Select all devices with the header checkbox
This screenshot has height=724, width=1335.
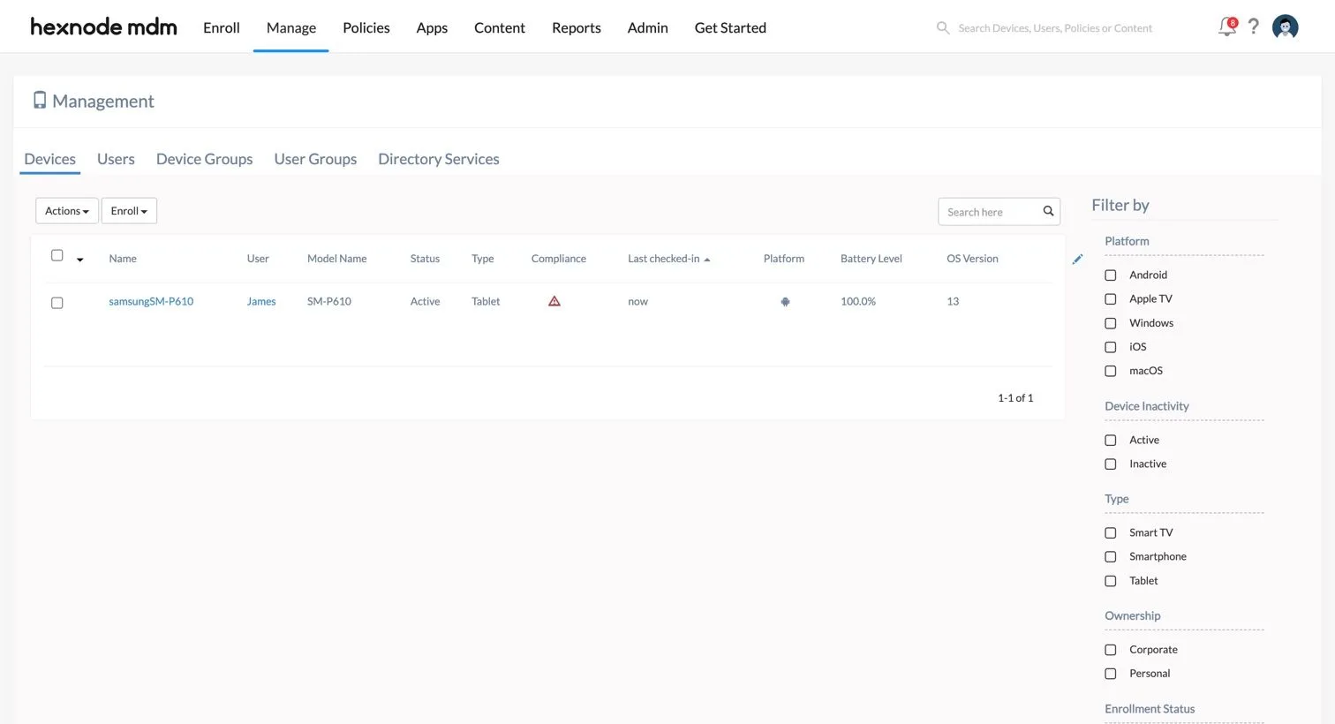coord(57,255)
